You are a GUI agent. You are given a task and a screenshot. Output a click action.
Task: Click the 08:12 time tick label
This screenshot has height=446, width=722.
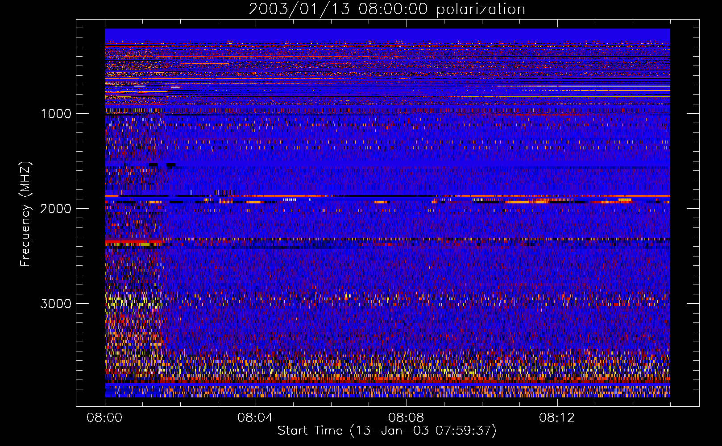click(557, 418)
